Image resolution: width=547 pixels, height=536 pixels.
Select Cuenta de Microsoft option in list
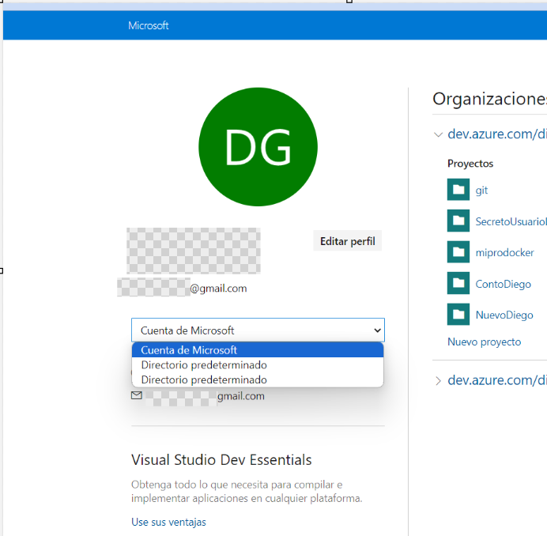click(258, 350)
